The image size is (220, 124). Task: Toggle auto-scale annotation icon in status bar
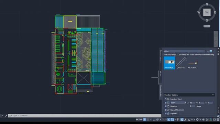click(x=185, y=120)
